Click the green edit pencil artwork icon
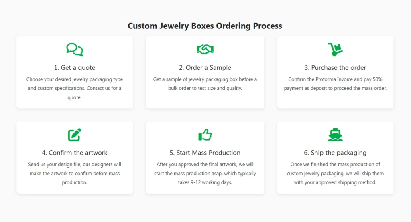Viewport: 411px width, 222px height. (75, 135)
